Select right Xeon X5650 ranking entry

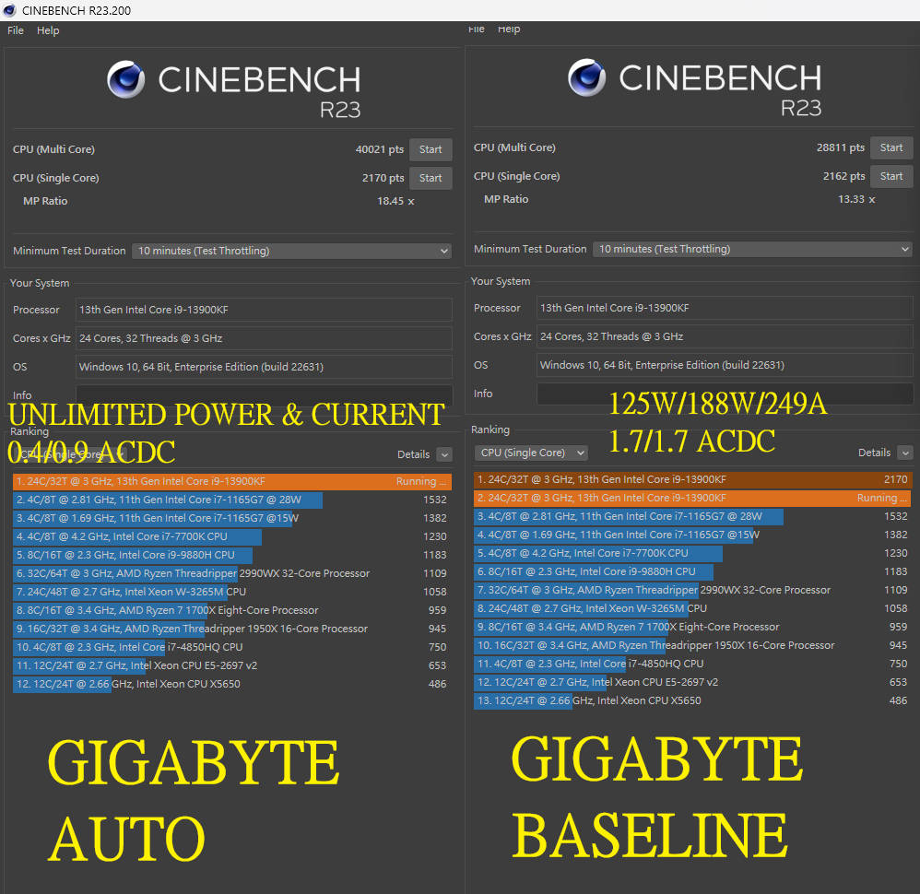tap(692, 701)
